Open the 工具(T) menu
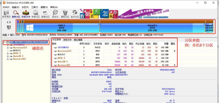 pos(35,7)
